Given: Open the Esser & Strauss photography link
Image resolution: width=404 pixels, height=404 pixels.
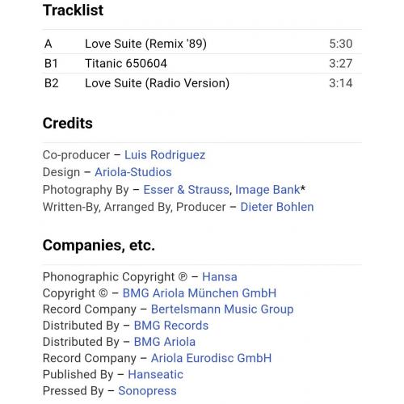Looking at the screenshot, I should (x=186, y=190).
